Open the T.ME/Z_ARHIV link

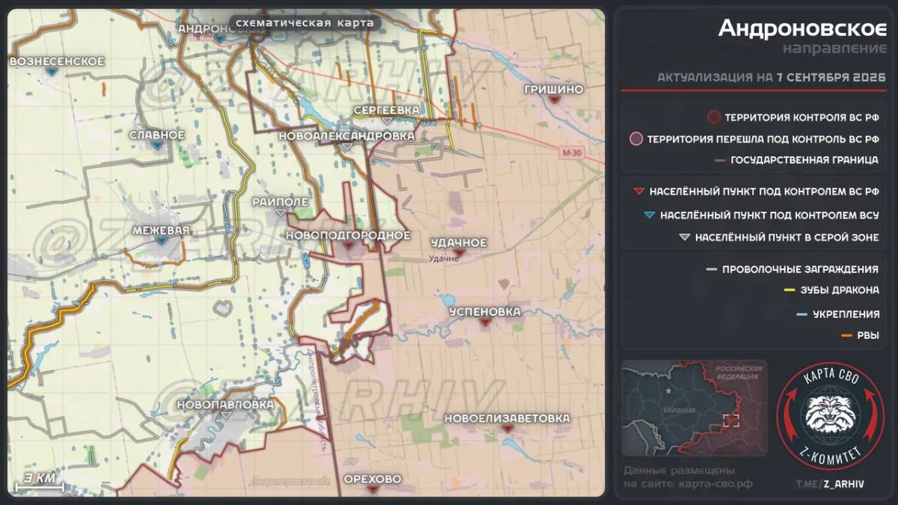[829, 484]
